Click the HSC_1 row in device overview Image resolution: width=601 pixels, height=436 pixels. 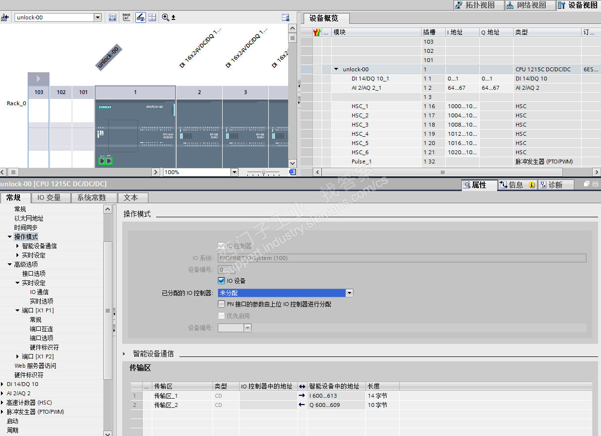(451, 106)
